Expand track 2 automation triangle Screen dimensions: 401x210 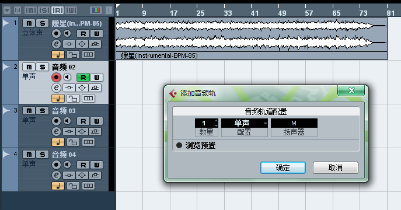pyautogui.click(x=6, y=67)
